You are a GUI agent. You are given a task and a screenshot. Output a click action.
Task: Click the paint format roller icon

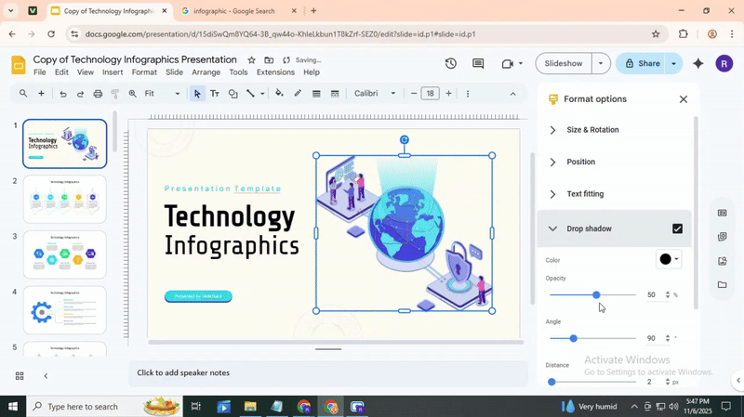(115, 94)
